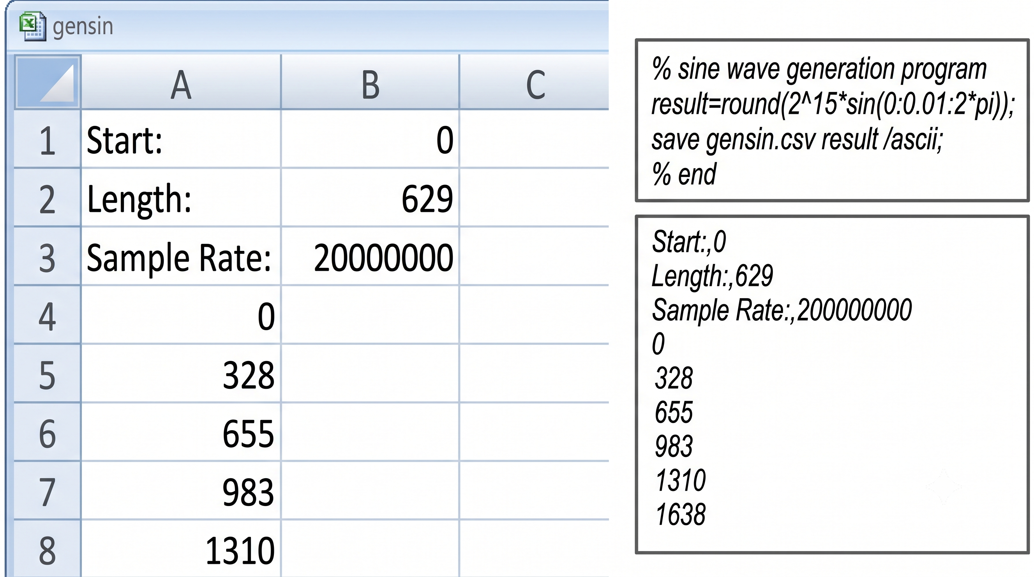
Task: Click the value 328 in the CSV listing
Action: (674, 378)
